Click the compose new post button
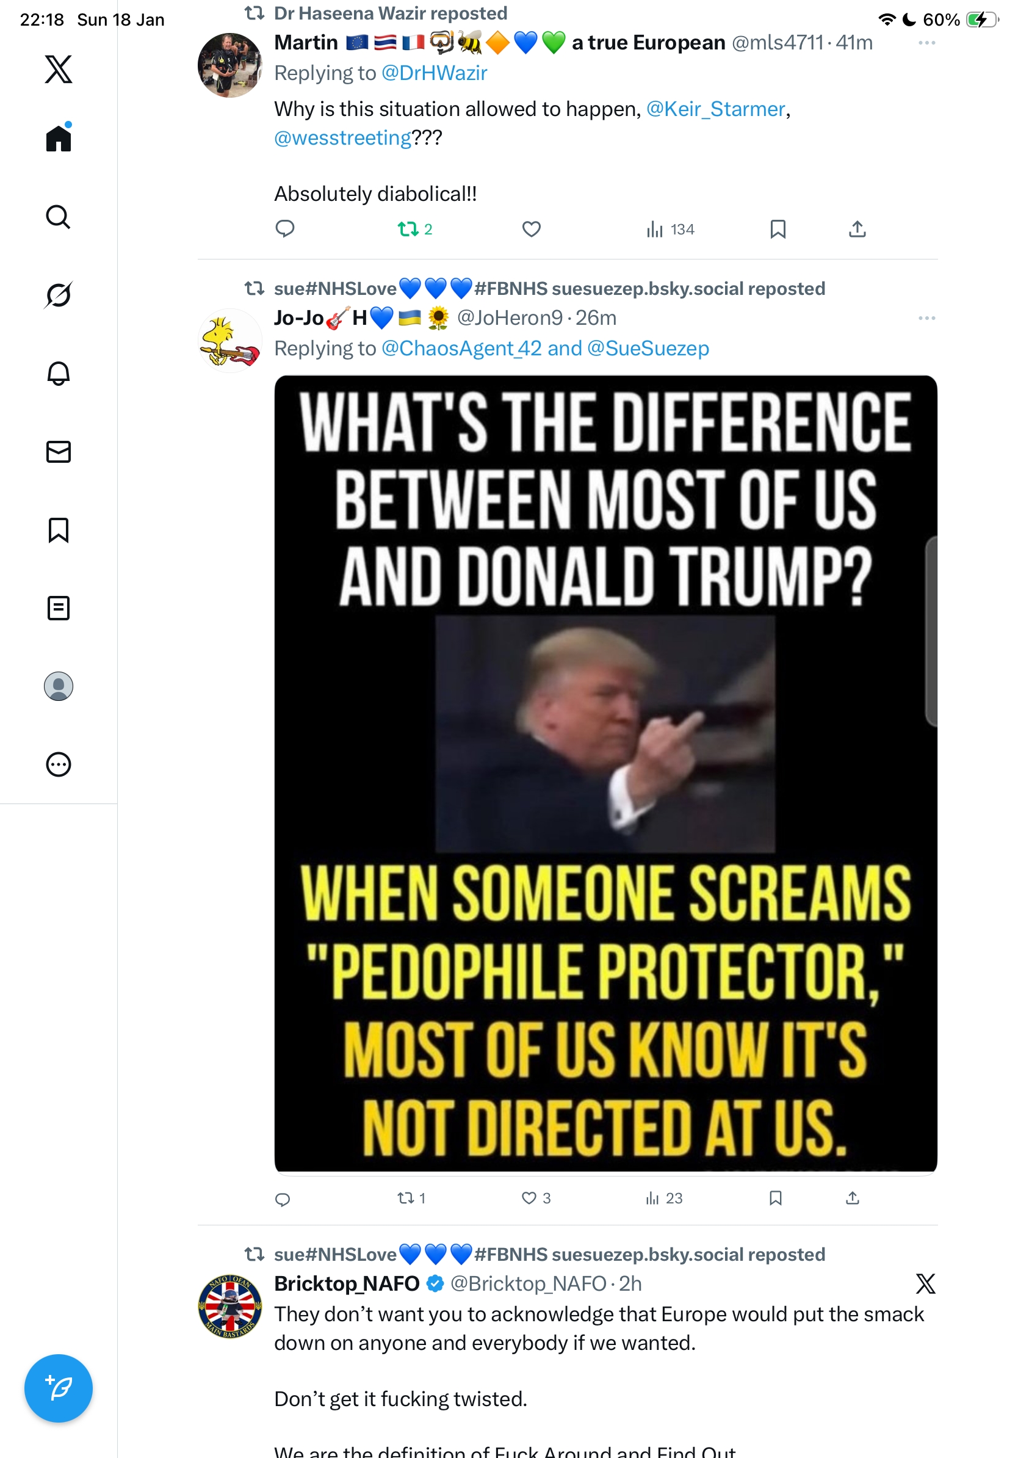This screenshot has height=1458, width=1018. point(59,1388)
